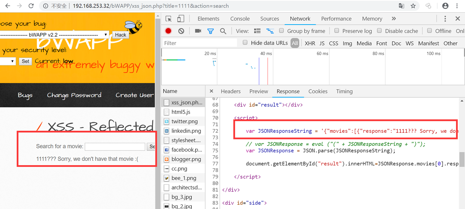Select blogger.png request

(183, 159)
